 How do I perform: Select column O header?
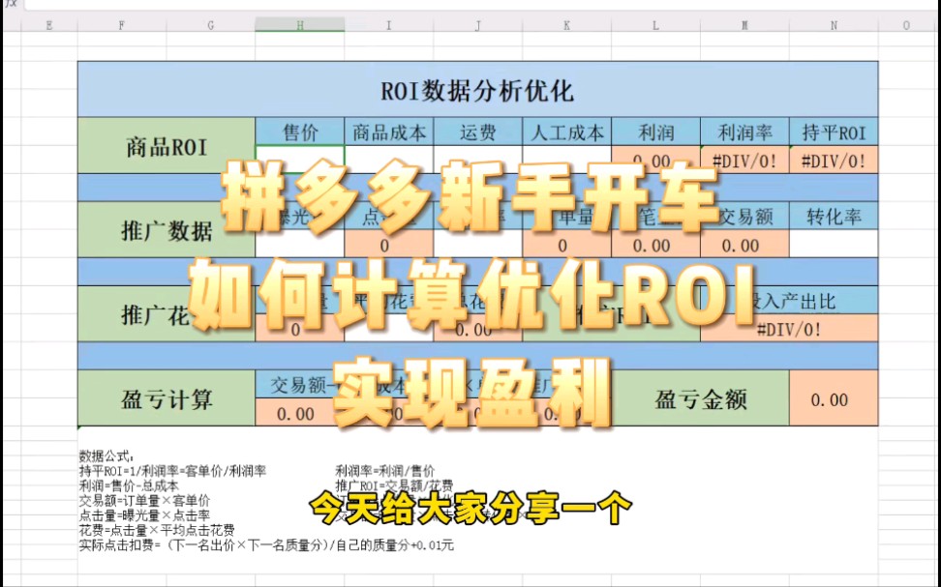tap(906, 25)
